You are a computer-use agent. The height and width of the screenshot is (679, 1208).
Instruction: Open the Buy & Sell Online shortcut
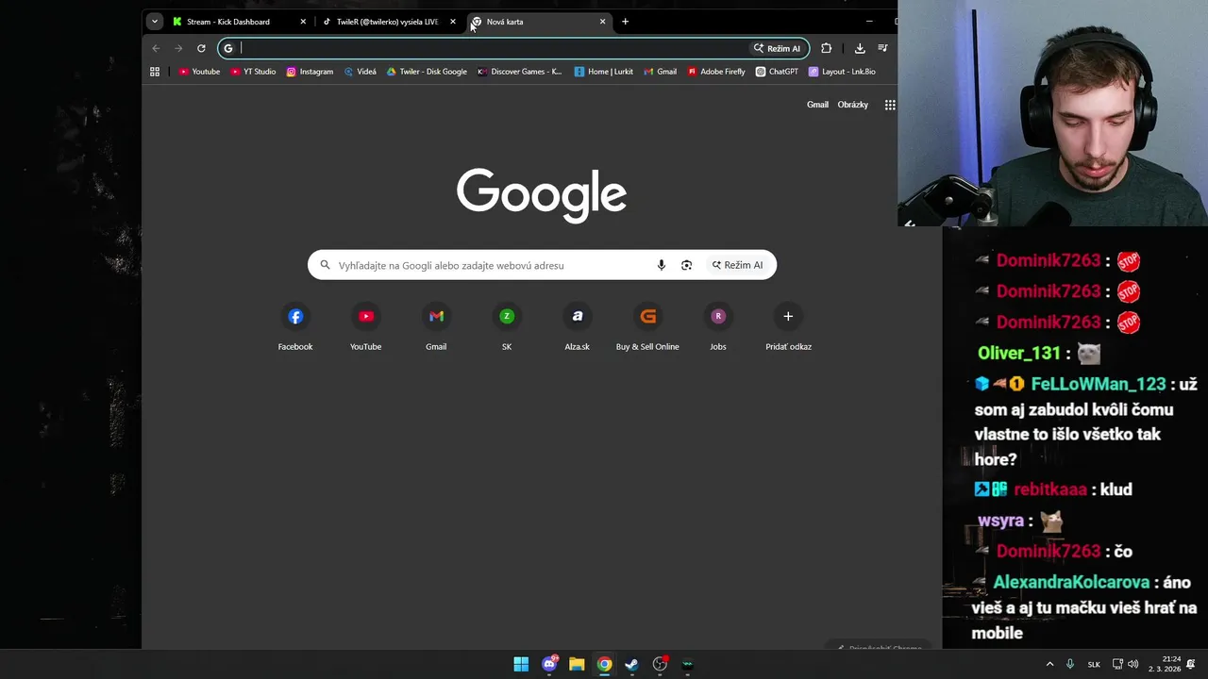click(647, 327)
